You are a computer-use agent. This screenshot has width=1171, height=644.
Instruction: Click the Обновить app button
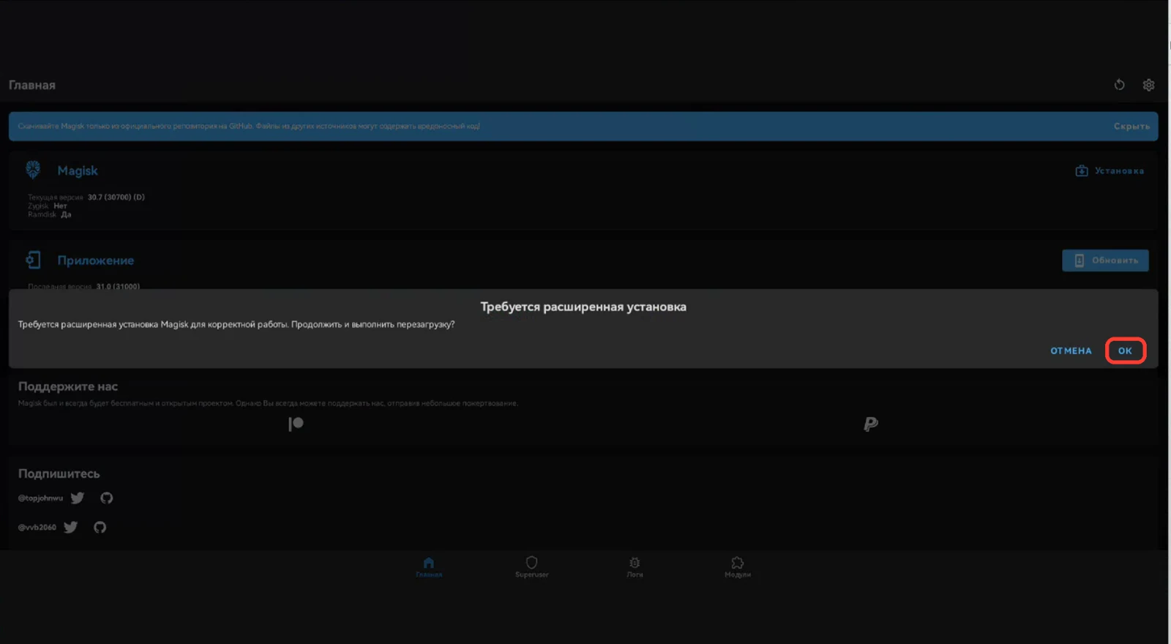coord(1105,261)
